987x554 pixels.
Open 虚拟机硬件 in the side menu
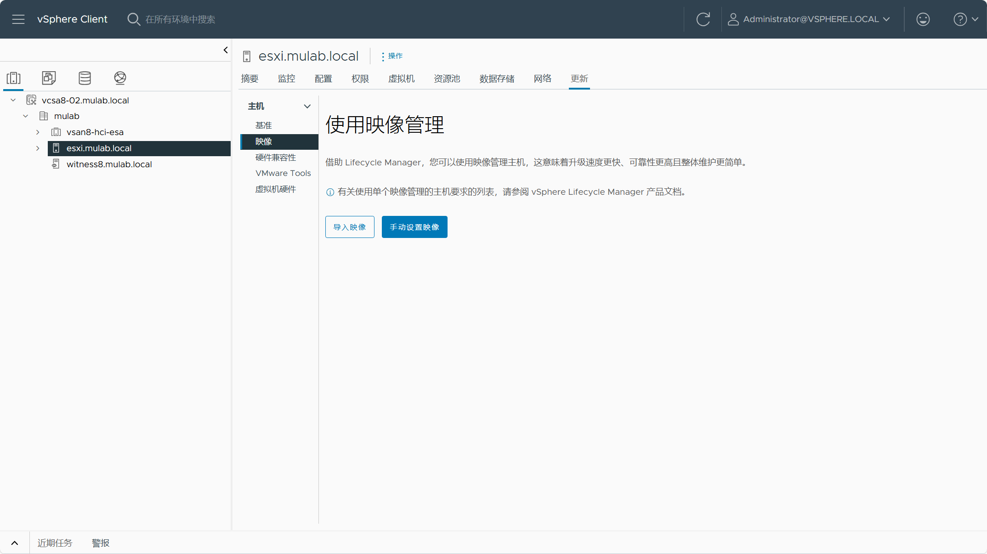(276, 189)
